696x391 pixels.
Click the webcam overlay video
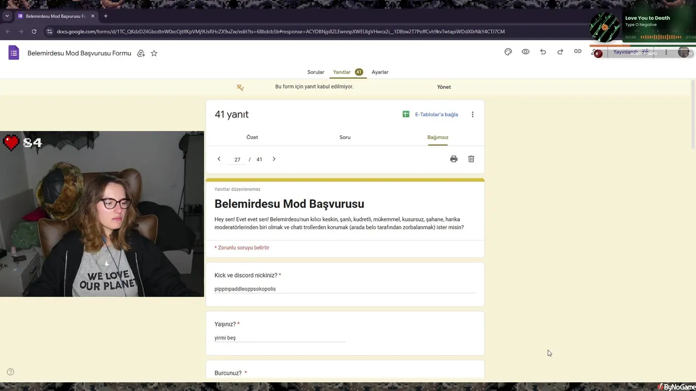click(102, 214)
